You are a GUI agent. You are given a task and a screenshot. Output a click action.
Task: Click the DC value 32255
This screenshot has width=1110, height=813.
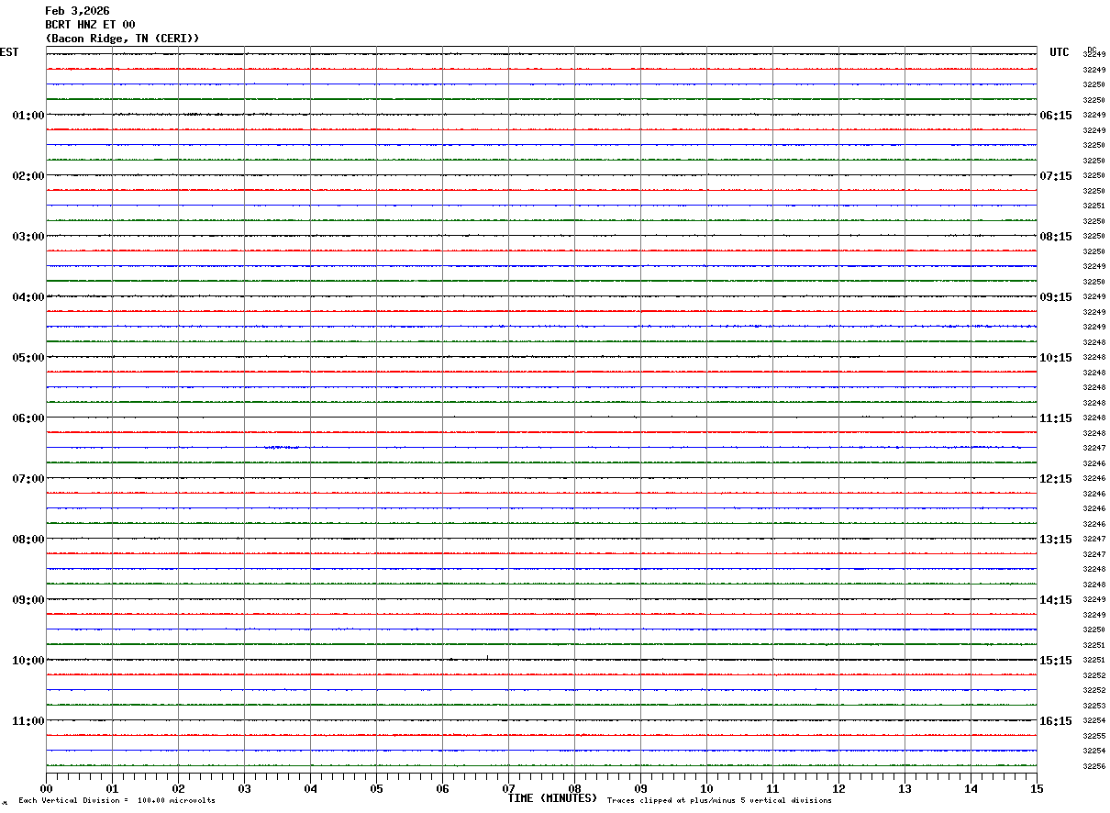[1093, 736]
